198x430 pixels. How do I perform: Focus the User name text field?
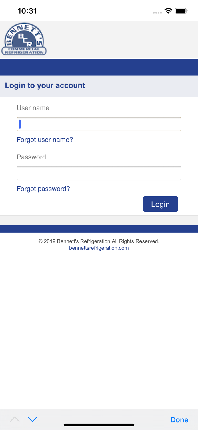[x=99, y=124]
